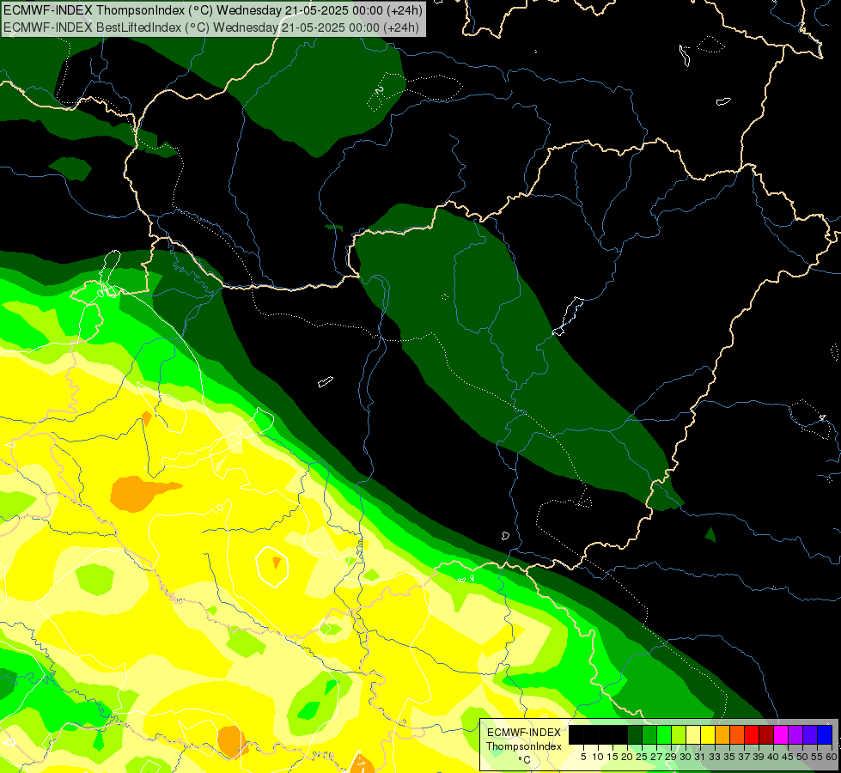Select the violet 50–55 legend swatch
Viewport: 841px width, 773px height.
tap(810, 734)
